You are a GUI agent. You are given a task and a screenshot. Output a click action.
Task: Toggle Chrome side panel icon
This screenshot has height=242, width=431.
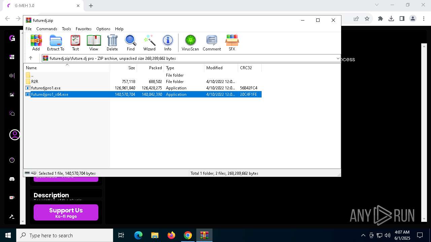point(402,19)
